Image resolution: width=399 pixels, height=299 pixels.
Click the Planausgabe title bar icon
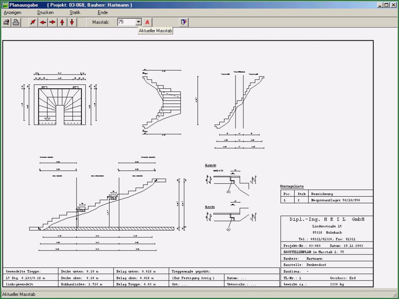pyautogui.click(x=5, y=5)
